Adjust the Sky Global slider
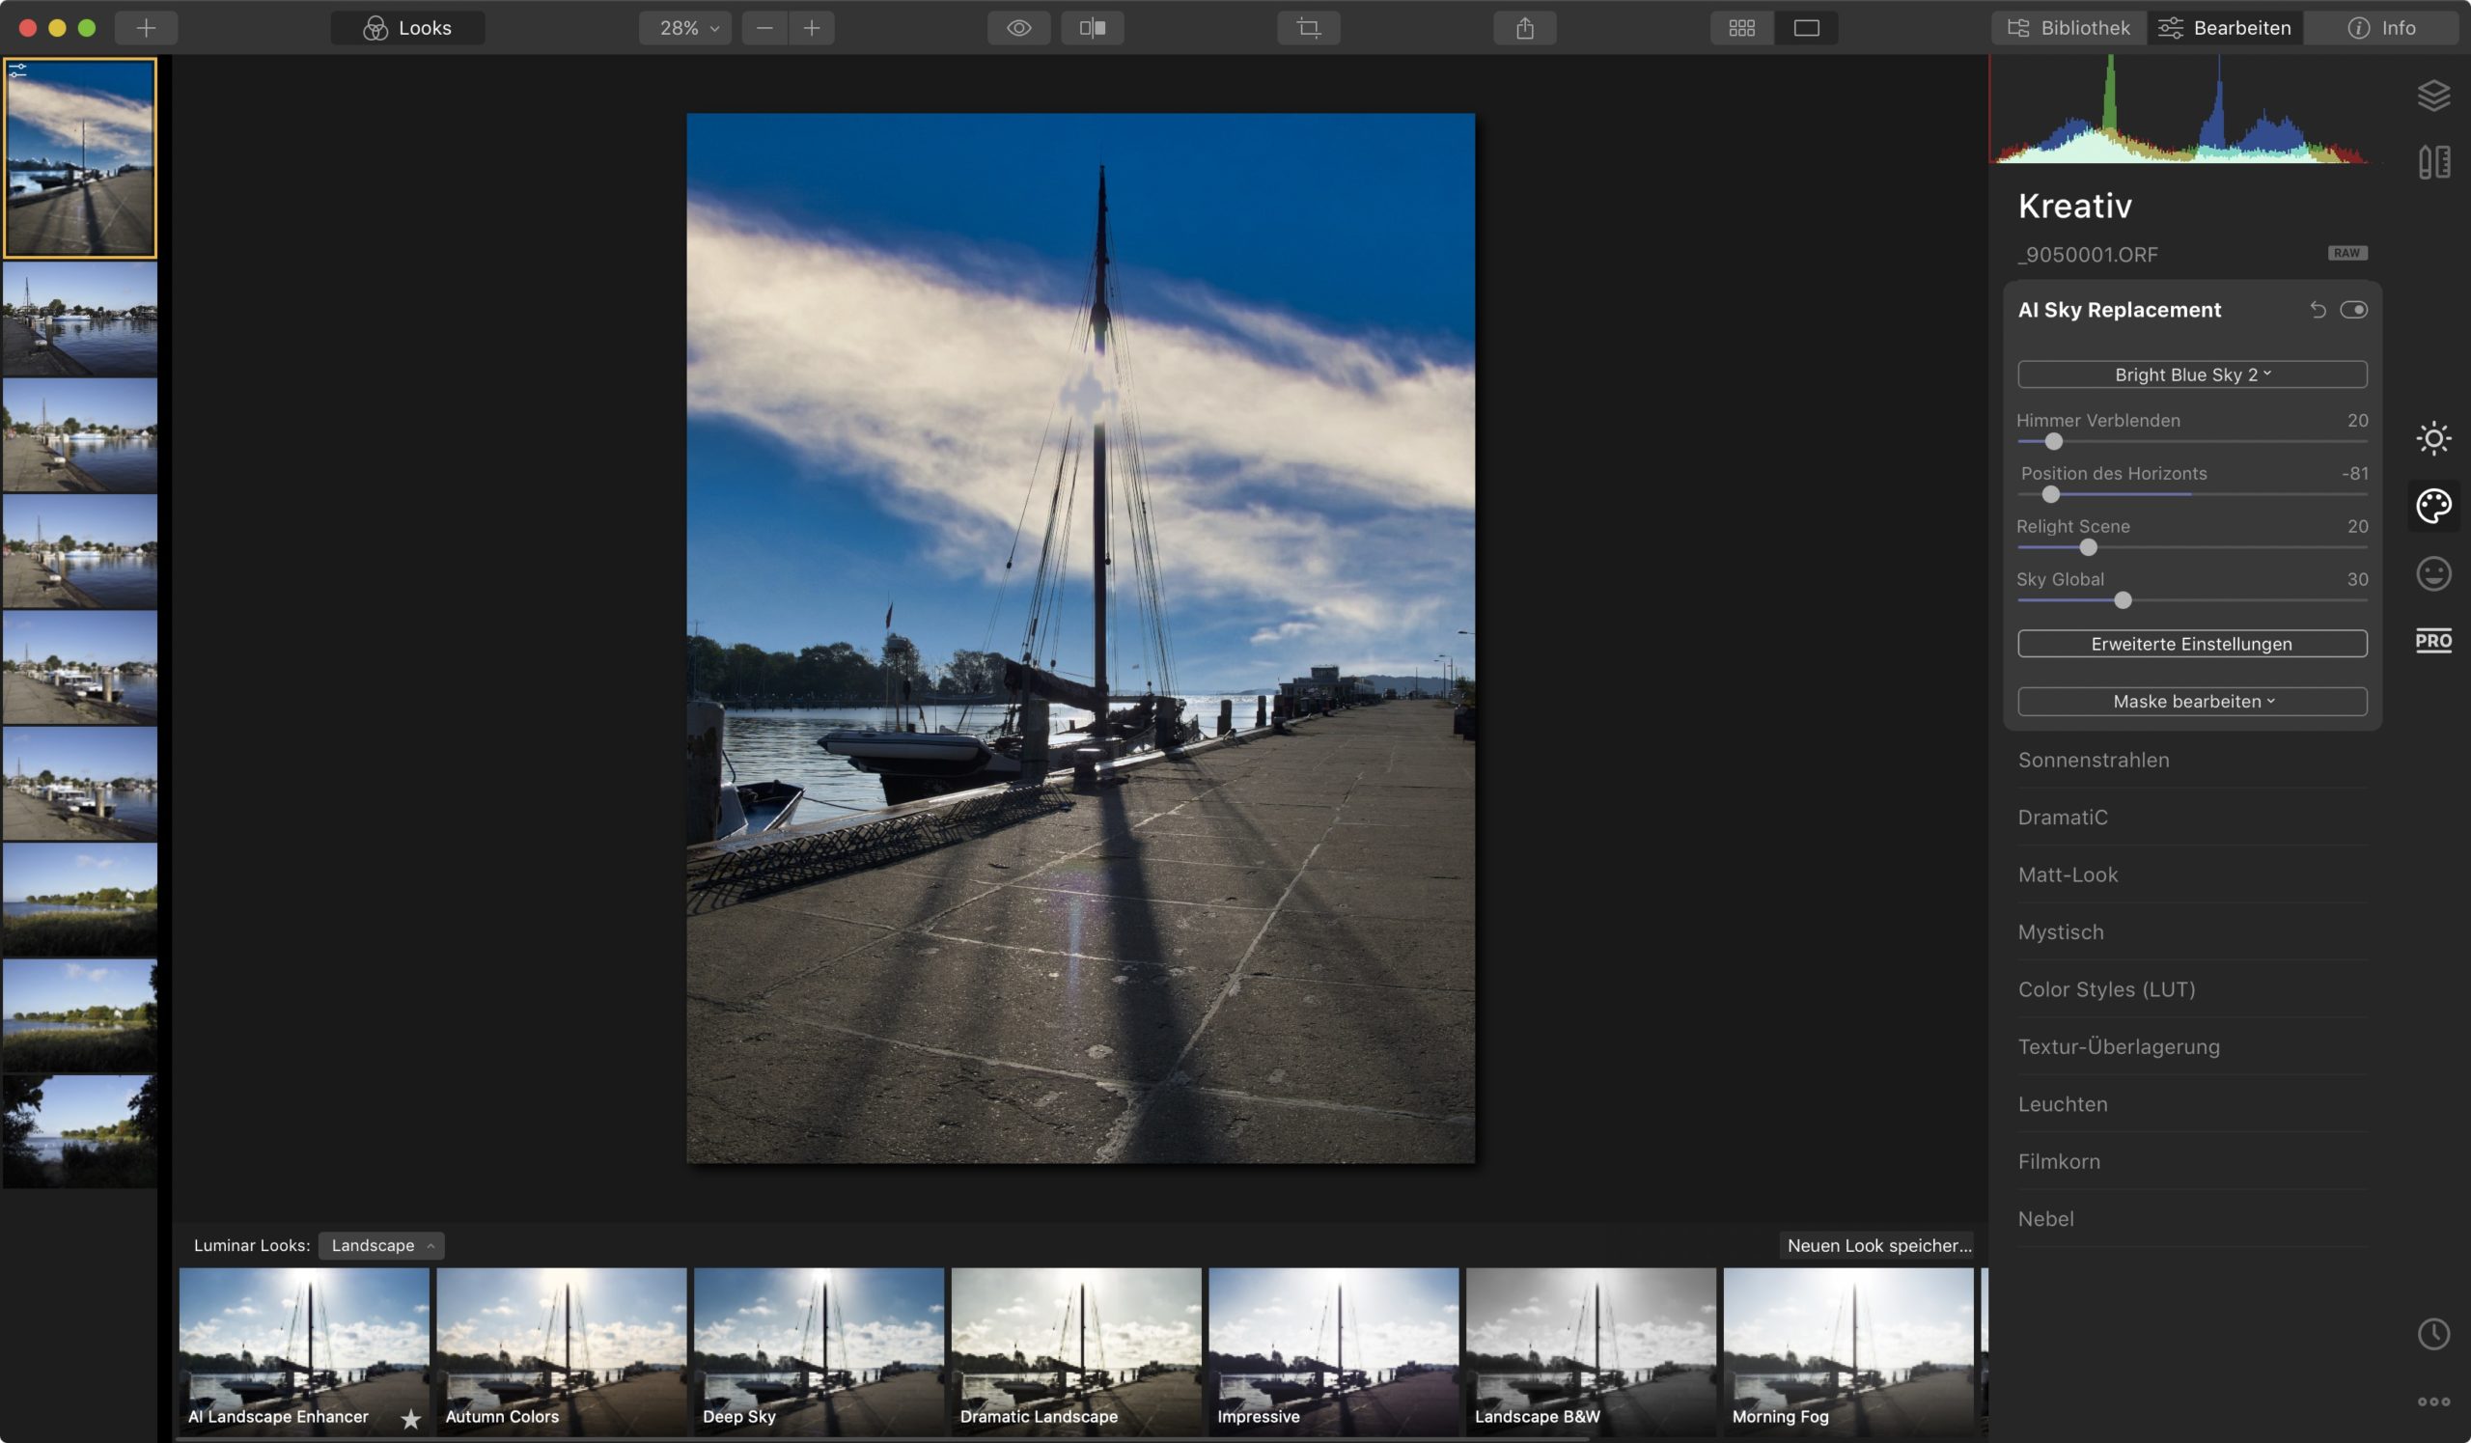Viewport: 2471px width, 1443px height. click(2123, 600)
